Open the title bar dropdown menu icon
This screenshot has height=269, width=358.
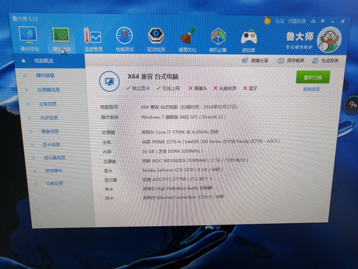pyautogui.click(x=323, y=21)
